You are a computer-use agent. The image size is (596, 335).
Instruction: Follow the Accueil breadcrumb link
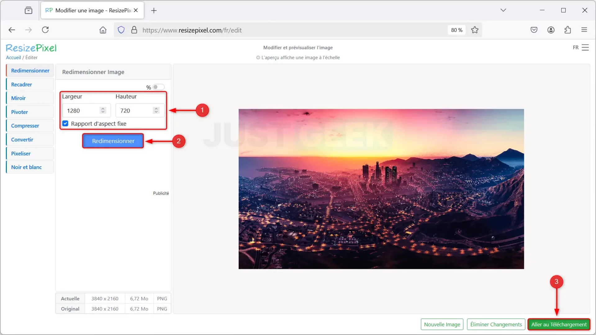13,57
